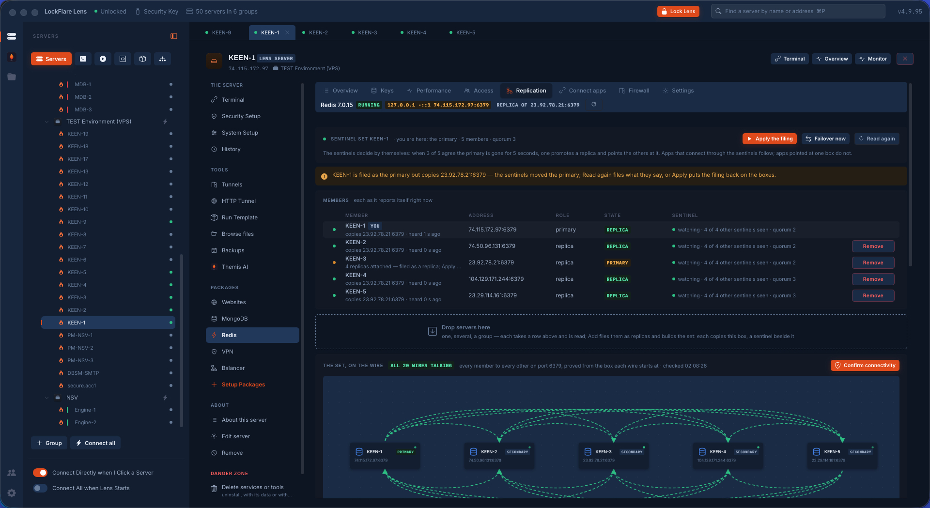Click the cube package icon in servers toolbar
This screenshot has height=508, width=930.
click(x=142, y=59)
